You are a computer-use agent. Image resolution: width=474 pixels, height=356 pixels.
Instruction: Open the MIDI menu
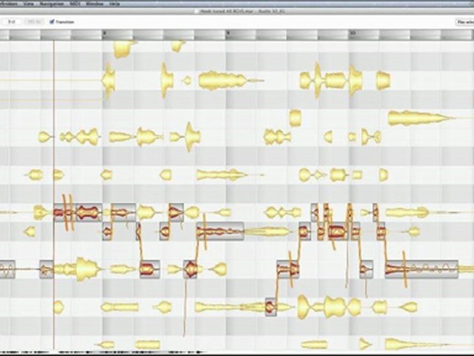pos(74,4)
